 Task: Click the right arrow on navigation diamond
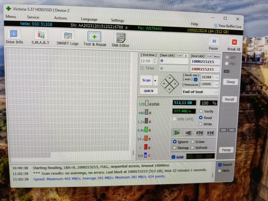click(x=175, y=84)
